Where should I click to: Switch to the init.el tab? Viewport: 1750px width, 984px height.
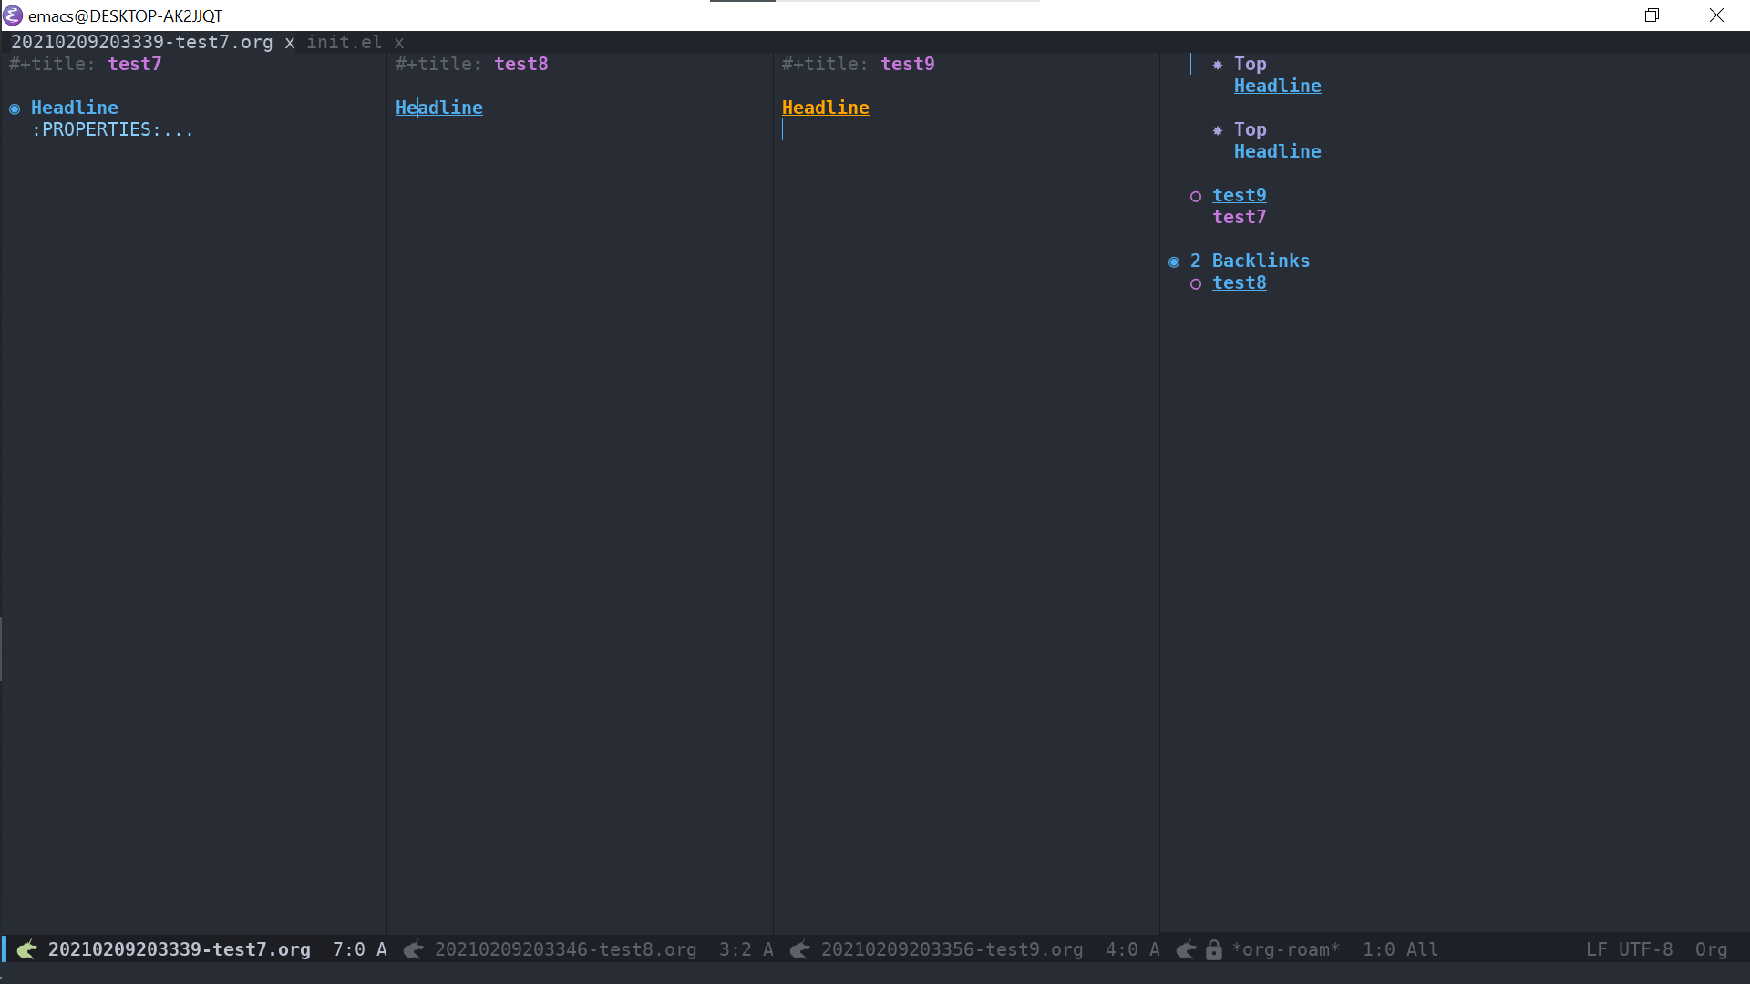click(344, 42)
